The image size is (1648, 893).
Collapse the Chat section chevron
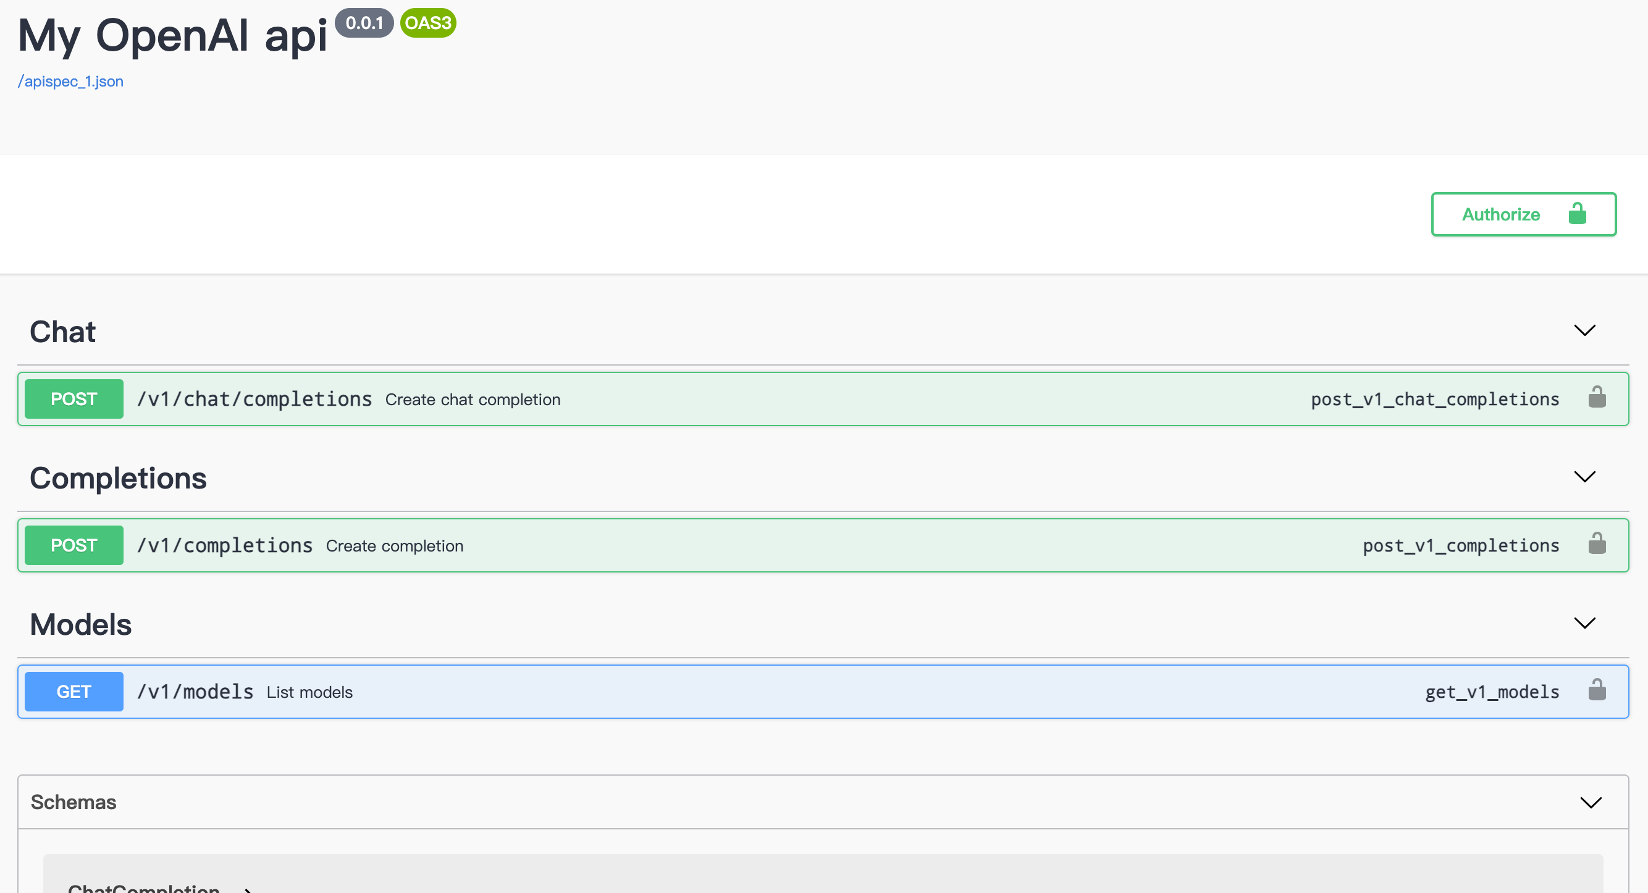(x=1584, y=331)
